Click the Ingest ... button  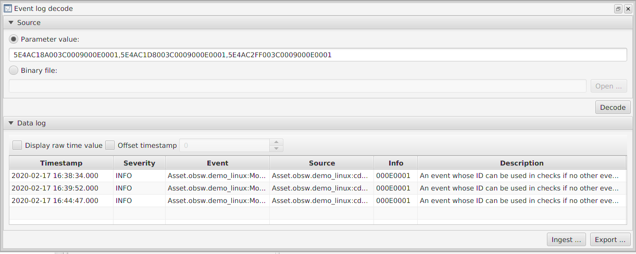click(x=566, y=239)
